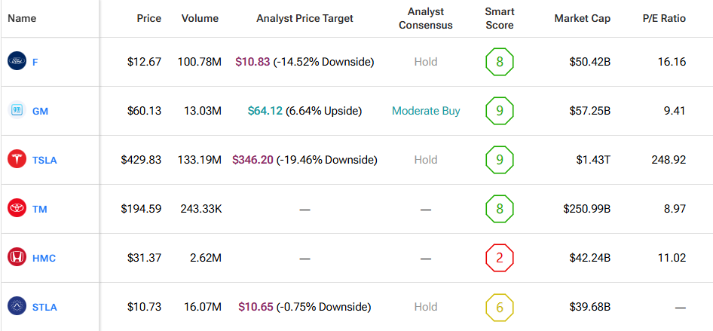The height and width of the screenshot is (331, 713).
Task: Sort by Price column header
Action: tap(148, 18)
